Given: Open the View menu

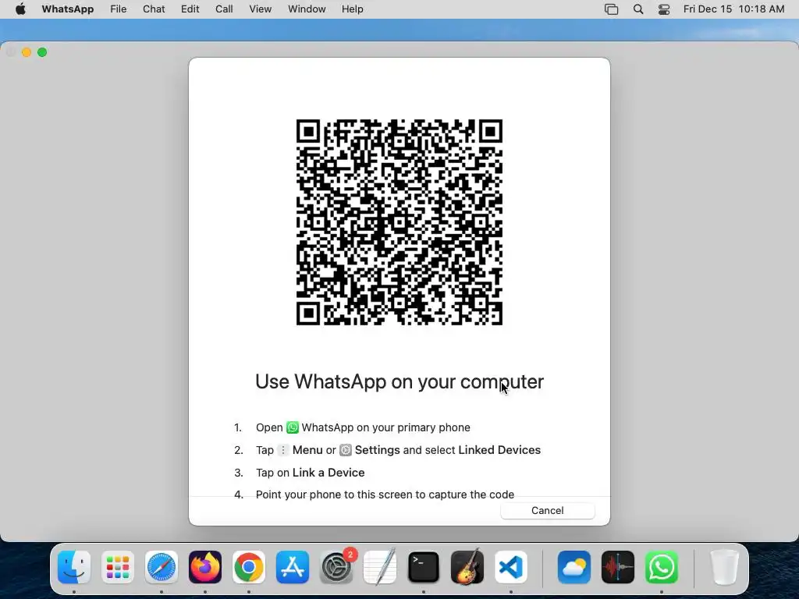Looking at the screenshot, I should pos(260,9).
